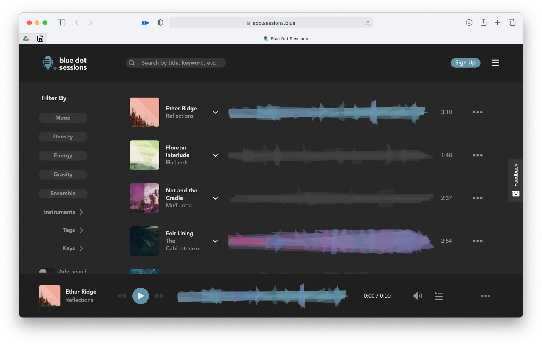Click the play button in the player bar
Screen dimensions: 542x344
click(140, 296)
